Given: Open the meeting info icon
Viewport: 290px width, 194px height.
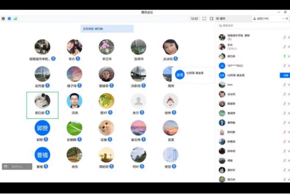Looking at the screenshot, I should [3, 19].
